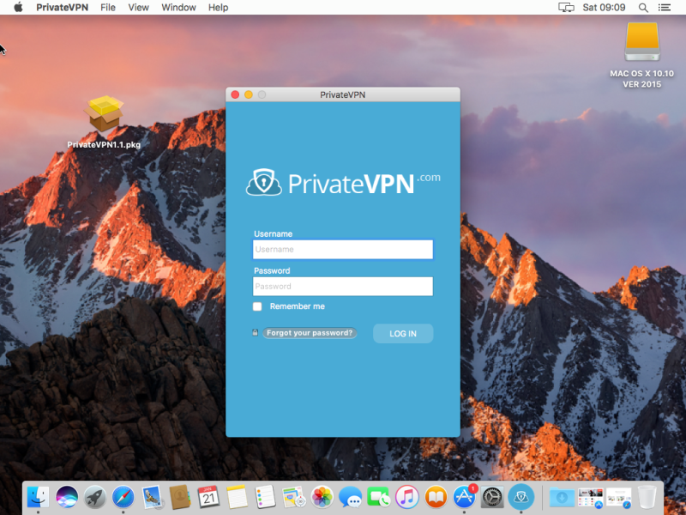The image size is (686, 515).
Task: Open the PrivateVPN1.1.pkg installer on desktop
Action: pyautogui.click(x=104, y=116)
